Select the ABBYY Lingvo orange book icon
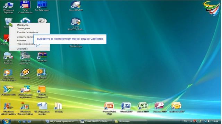The width and height of the screenshot is (222, 124). click(x=42, y=92)
